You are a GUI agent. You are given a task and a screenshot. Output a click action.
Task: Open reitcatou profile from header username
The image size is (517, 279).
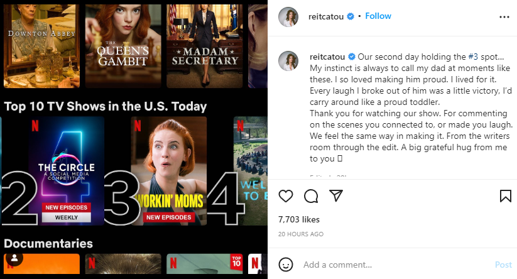(x=326, y=16)
